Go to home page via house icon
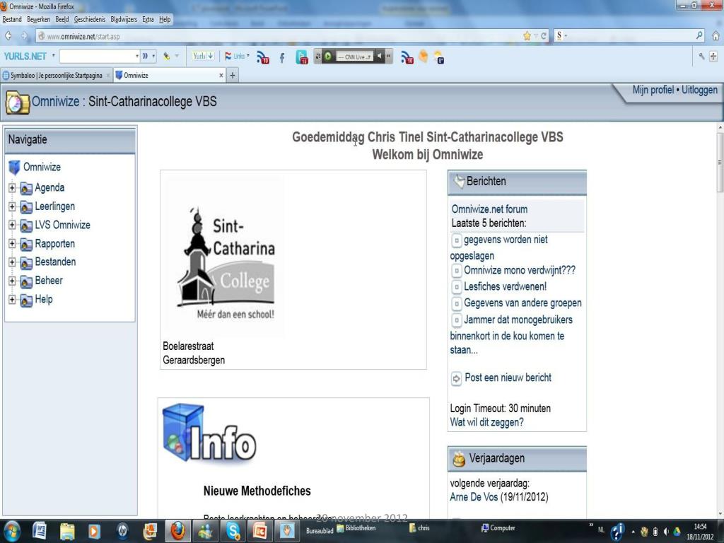 [716, 35]
